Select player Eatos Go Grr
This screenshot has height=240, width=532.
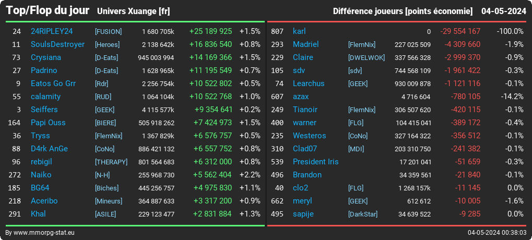coord(53,83)
